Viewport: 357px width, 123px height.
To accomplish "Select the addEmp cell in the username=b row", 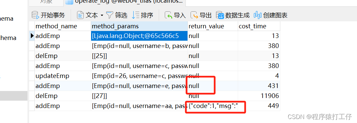I will click(x=63, y=46).
